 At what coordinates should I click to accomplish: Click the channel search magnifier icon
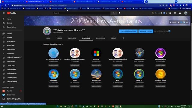[x=123, y=38]
